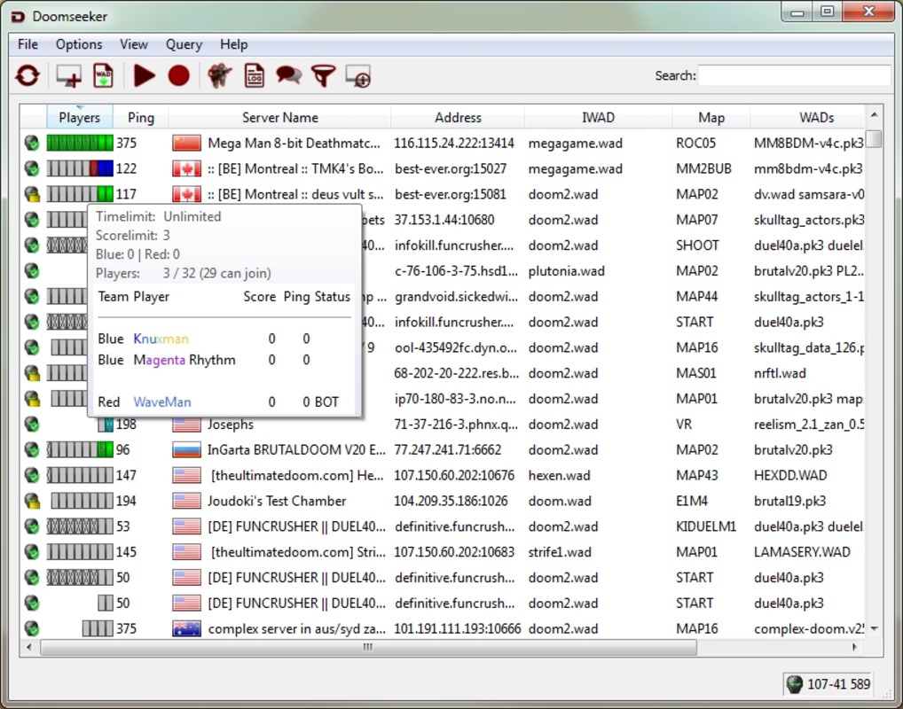The image size is (903, 709).
Task: Click the player slots bar of Mega Man server
Action: (80, 143)
